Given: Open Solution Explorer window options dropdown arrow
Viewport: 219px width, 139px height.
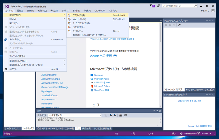Looking at the screenshot, I should click(207, 21).
